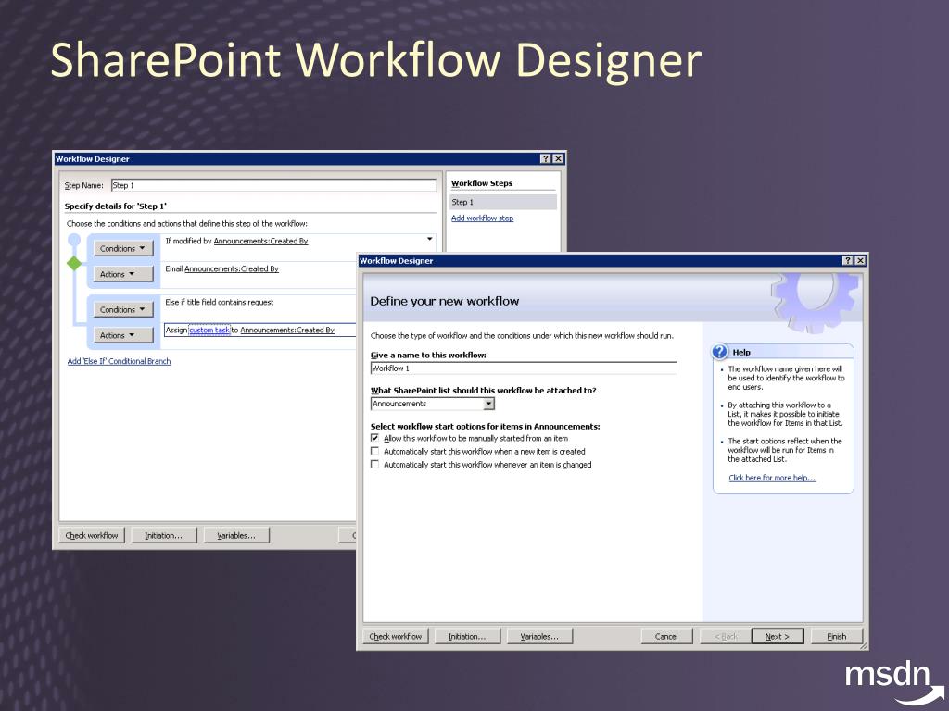Click 'Announcements:Created By' in the Email action
The height and width of the screenshot is (711, 949).
coord(231,269)
